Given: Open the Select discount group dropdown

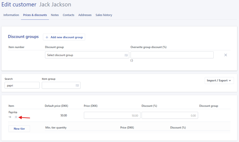Looking at the screenshot, I should [x=87, y=55].
